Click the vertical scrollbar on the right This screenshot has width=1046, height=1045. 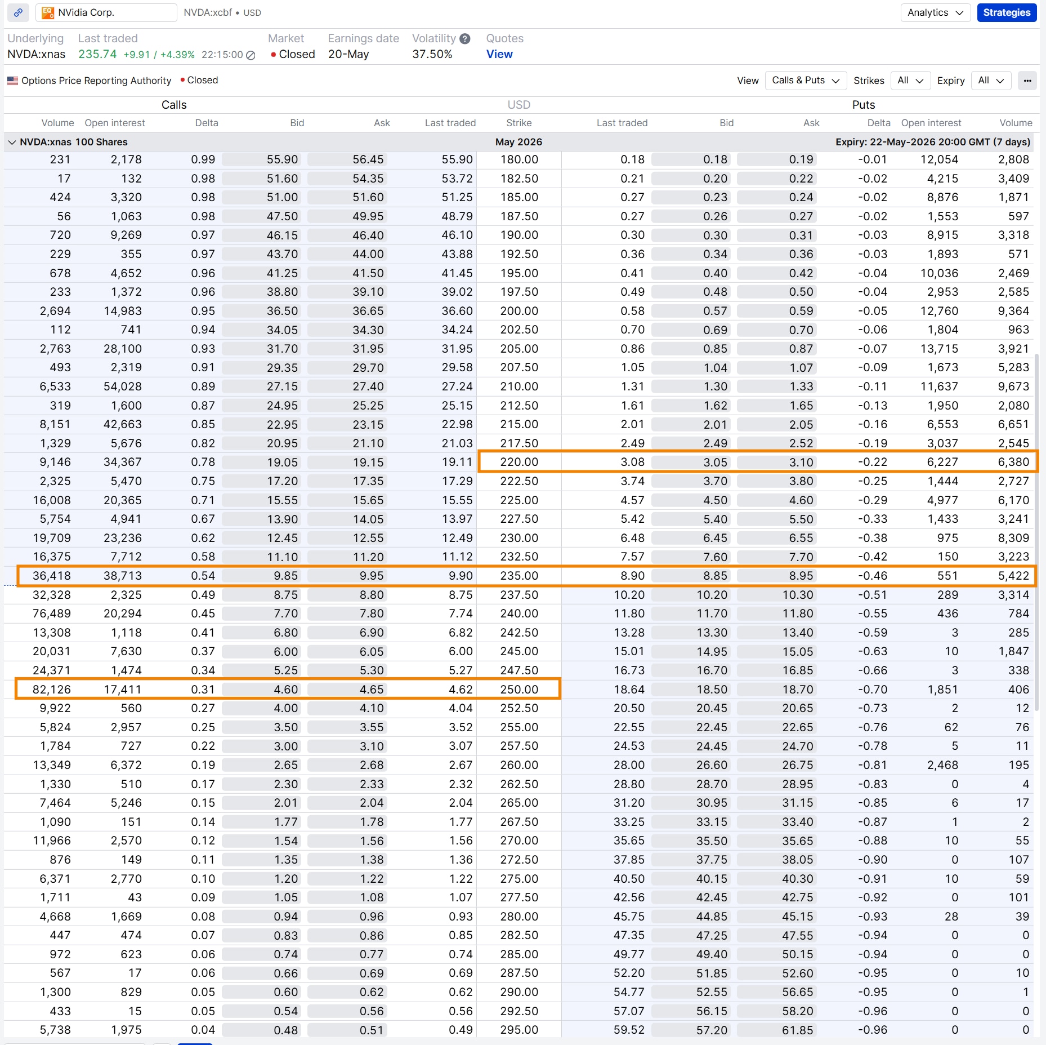point(1037,532)
